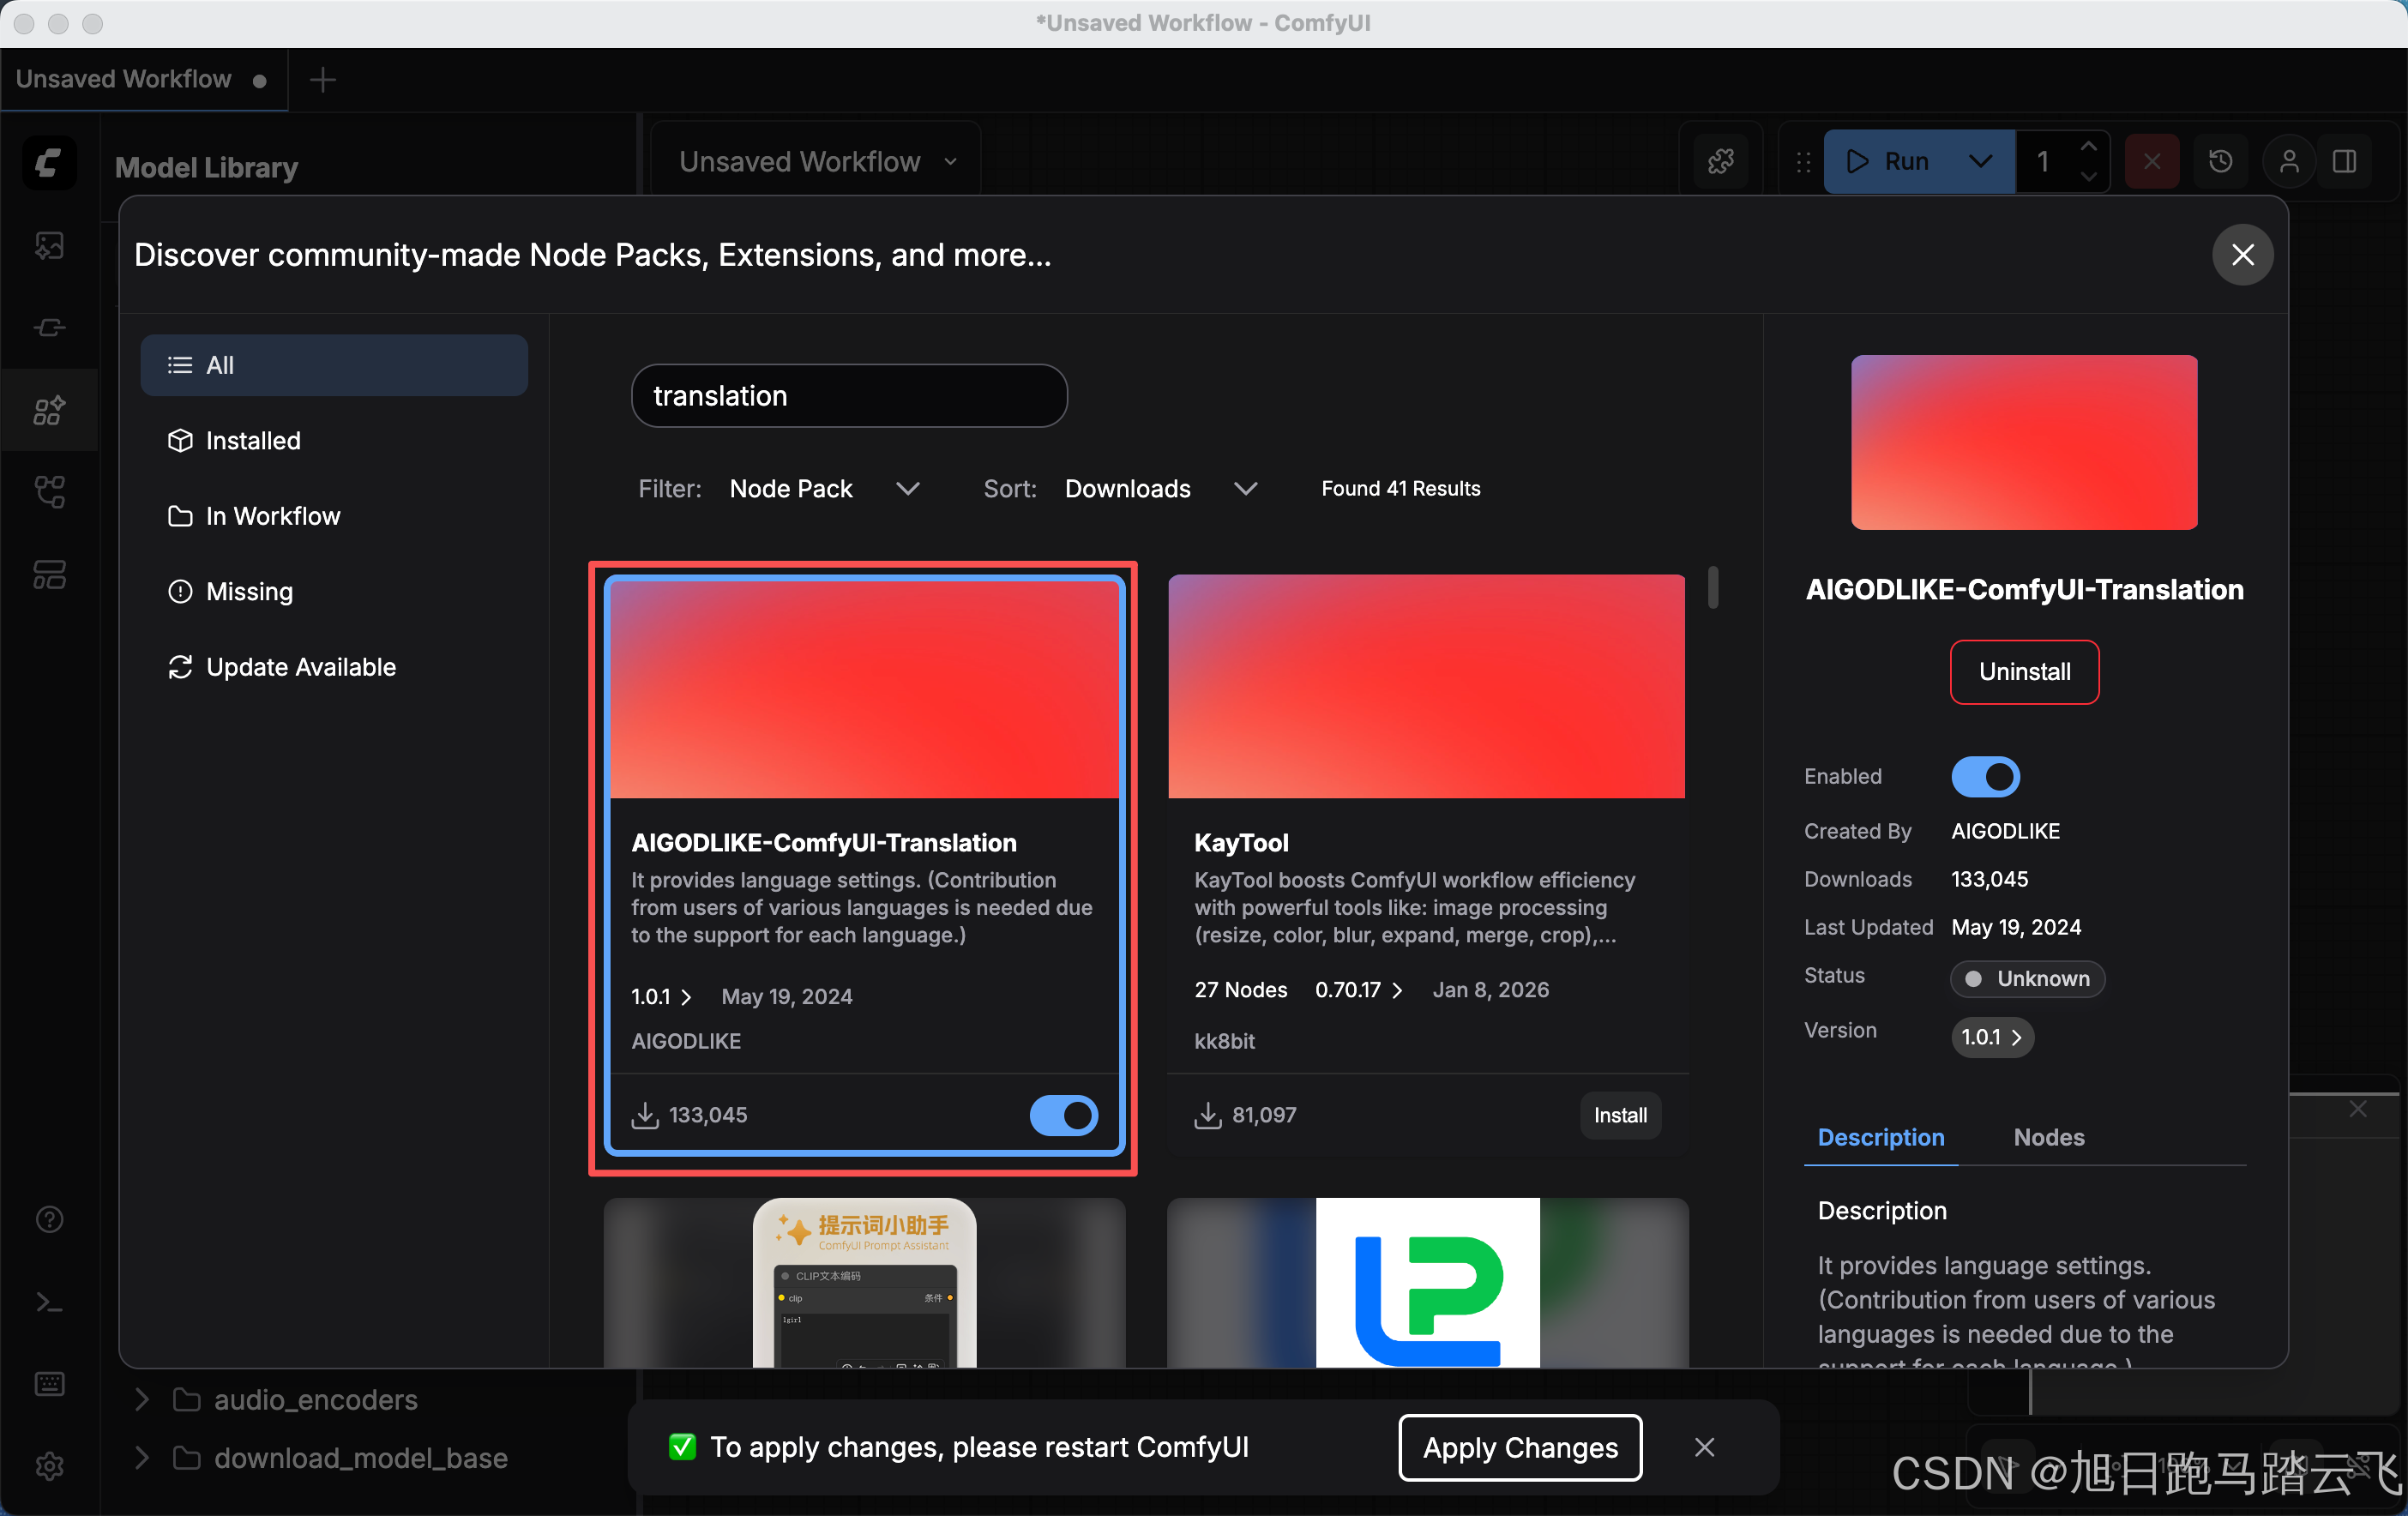Click the ComfyUI logo icon in the sidebar

click(x=49, y=162)
